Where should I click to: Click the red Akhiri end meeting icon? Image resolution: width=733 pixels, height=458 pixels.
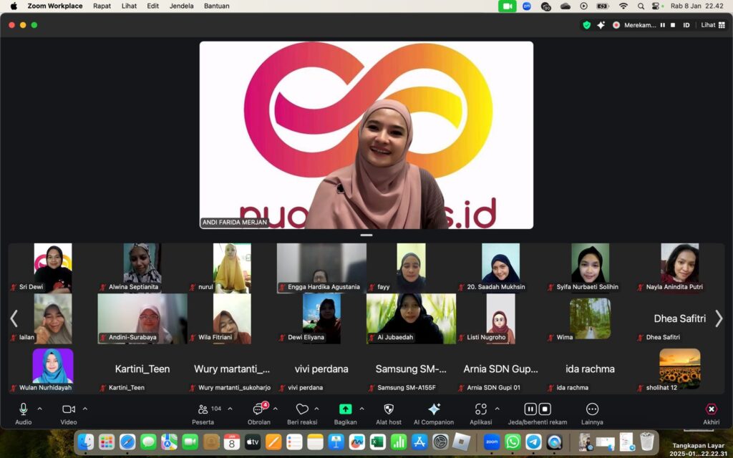[711, 409]
